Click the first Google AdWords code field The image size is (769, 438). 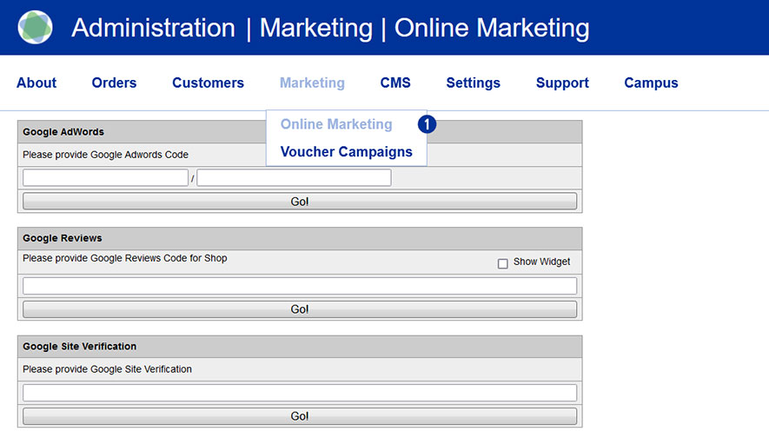click(105, 178)
